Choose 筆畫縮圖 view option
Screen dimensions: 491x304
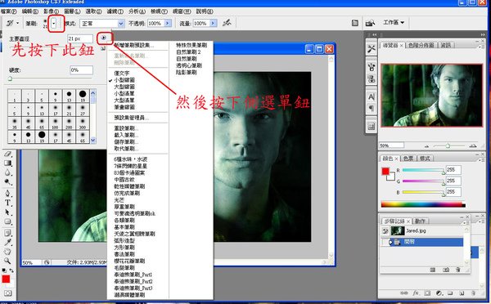pyautogui.click(x=124, y=107)
